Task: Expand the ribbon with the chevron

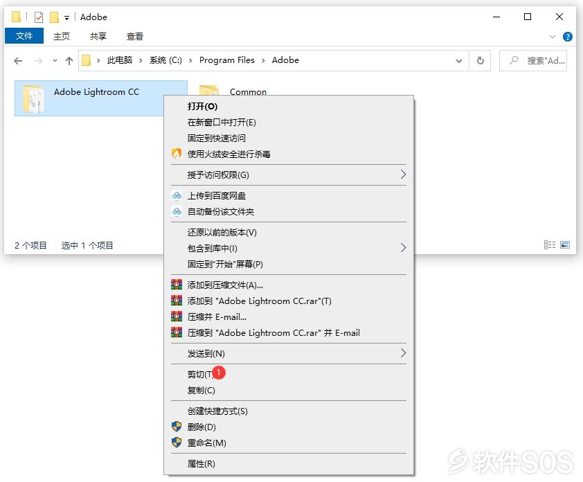Action: 552,37
